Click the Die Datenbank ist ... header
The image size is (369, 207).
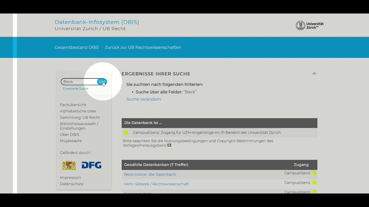tap(143, 123)
